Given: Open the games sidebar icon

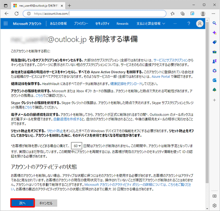Looking at the screenshot, I should [x=214, y=61].
